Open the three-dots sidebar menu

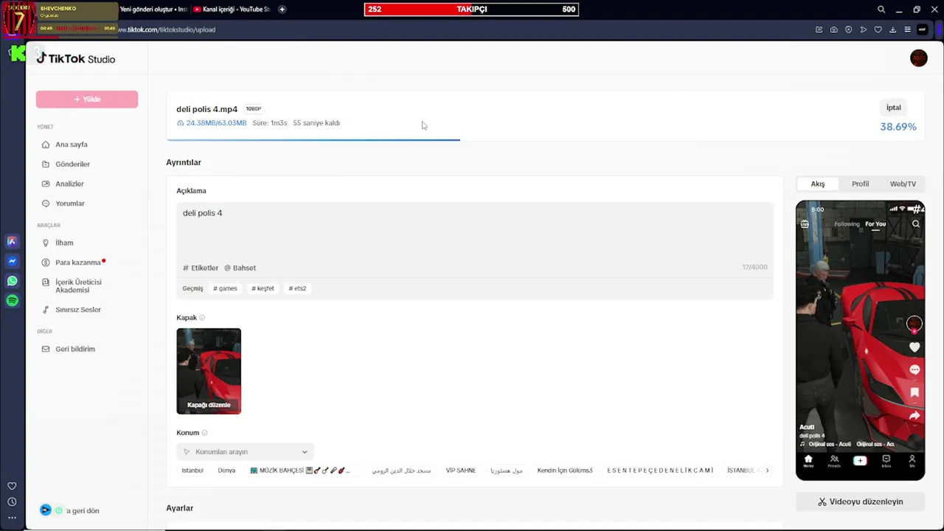tap(12, 518)
